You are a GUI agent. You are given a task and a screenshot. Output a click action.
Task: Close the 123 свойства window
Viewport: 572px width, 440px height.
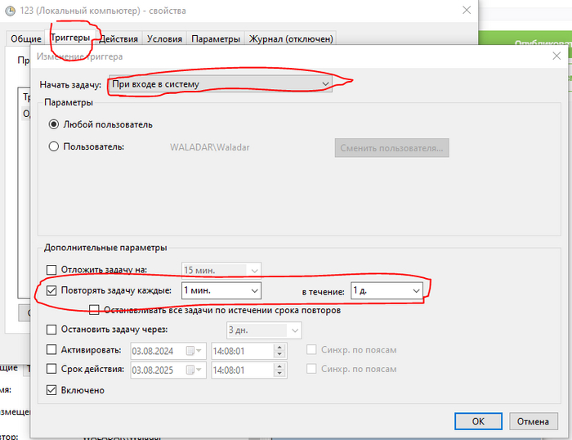(x=467, y=11)
